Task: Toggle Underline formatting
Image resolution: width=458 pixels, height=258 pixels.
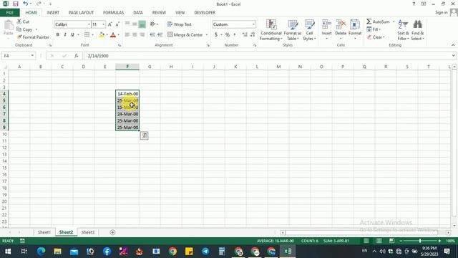Action: [x=72, y=34]
